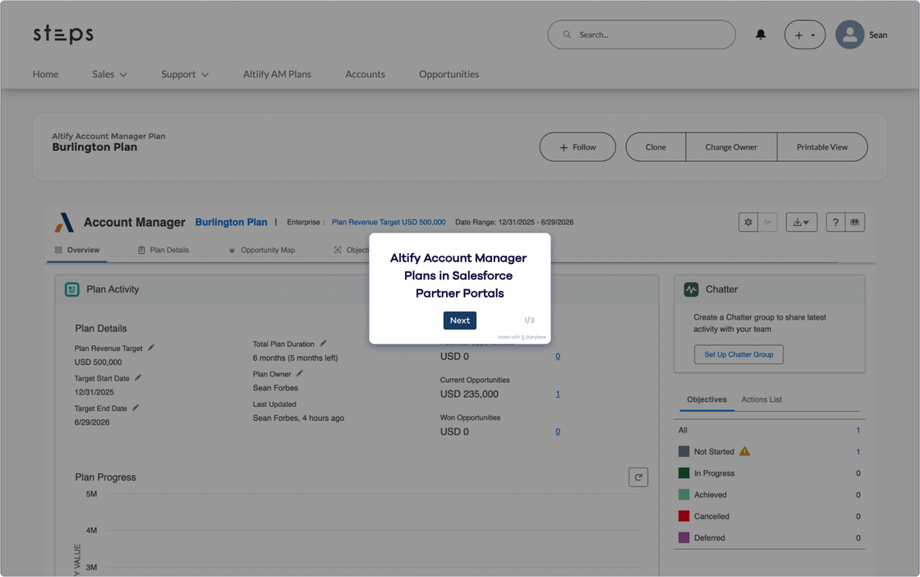Viewport: 920px width, 577px height.
Task: Edit Total Plan Duration pencil icon
Action: (324, 344)
